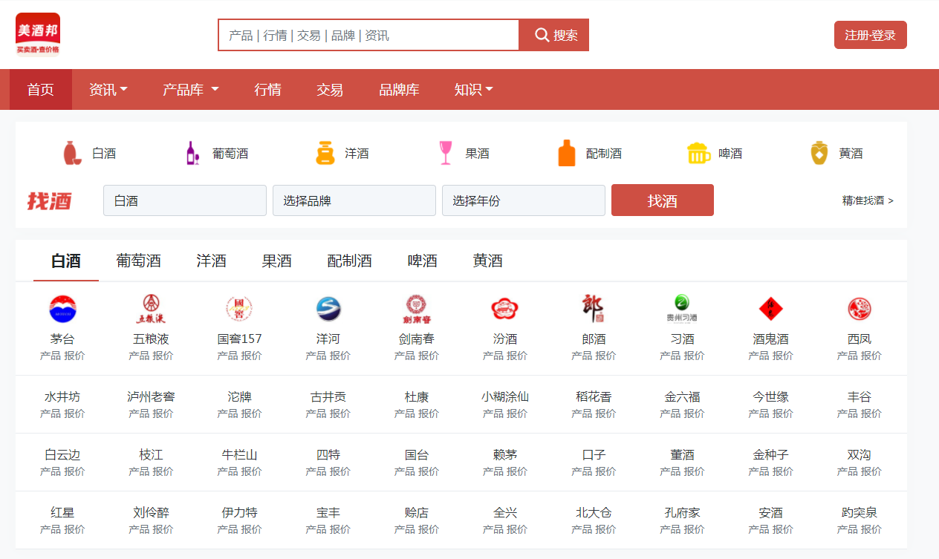Screen dimensions: 939x559
Task: Open the 杜康 brand link
Action: tap(416, 397)
